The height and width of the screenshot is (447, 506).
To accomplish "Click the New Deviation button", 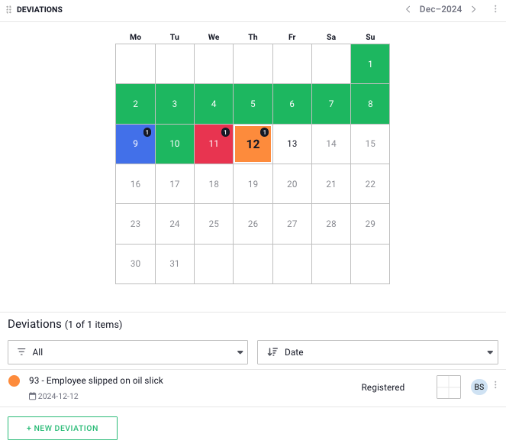I will pos(63,428).
